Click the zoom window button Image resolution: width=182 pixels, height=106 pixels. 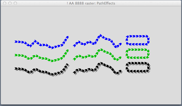pyautogui.click(x=15, y=3)
